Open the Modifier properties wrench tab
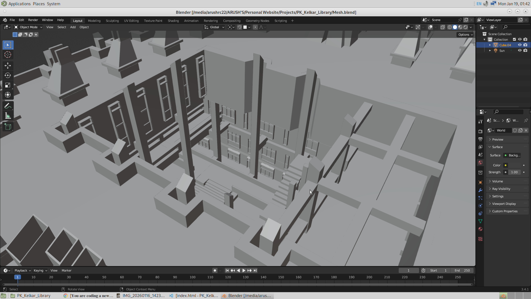The height and width of the screenshot is (299, 531). 480,190
